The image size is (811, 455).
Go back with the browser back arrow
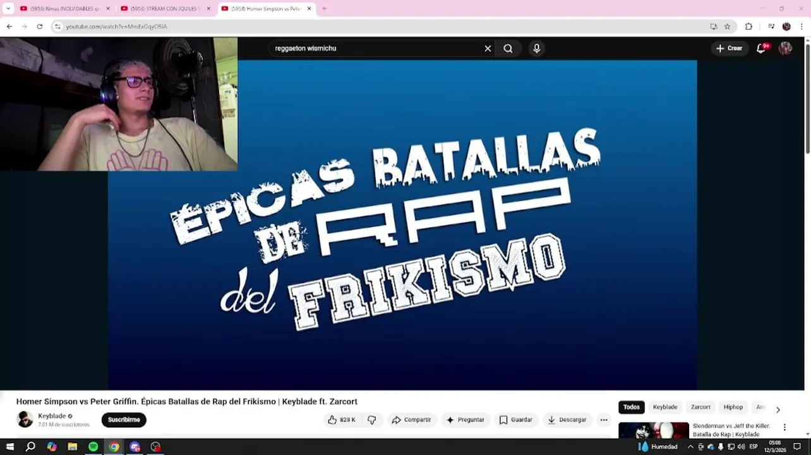click(9, 27)
